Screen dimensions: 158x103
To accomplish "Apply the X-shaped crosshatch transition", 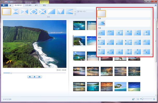I will click(x=42, y=11).
